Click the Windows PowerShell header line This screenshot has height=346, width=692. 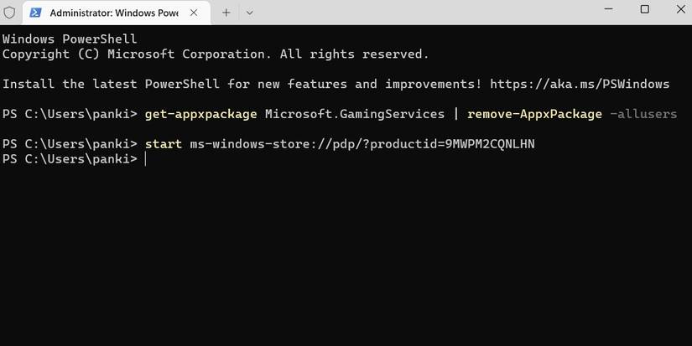tap(69, 39)
